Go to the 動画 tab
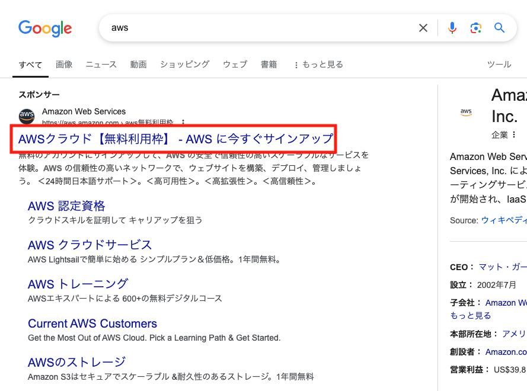The width and height of the screenshot is (527, 391). pyautogui.click(x=139, y=64)
